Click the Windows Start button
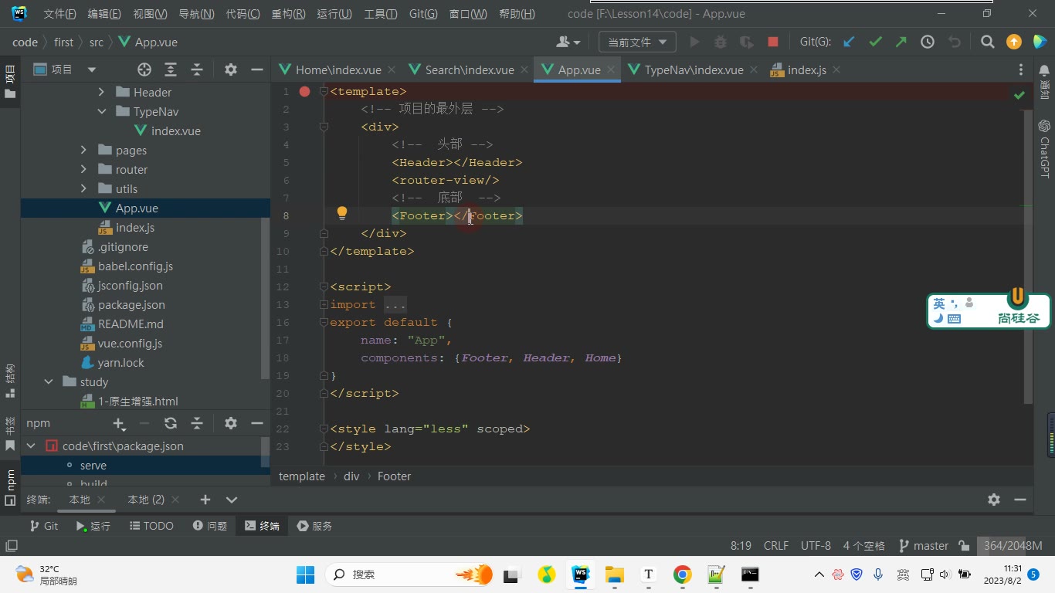 305,574
